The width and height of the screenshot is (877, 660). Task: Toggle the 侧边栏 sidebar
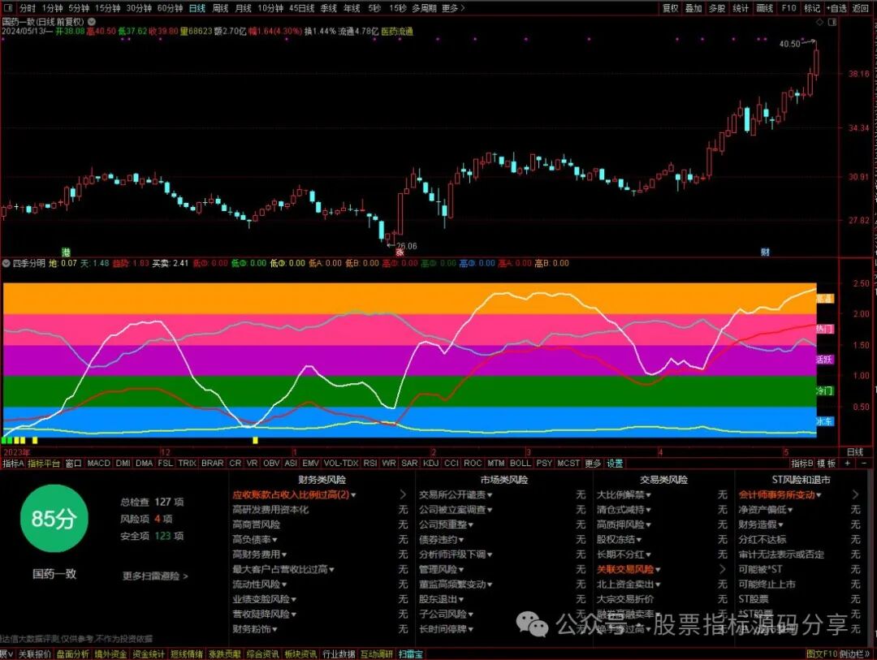click(x=853, y=654)
